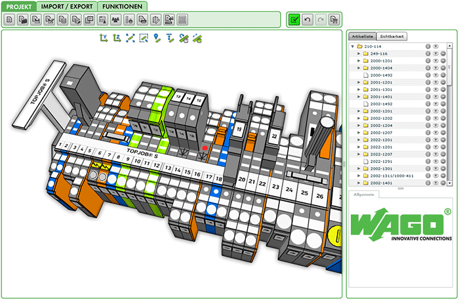
Task: Open the PROJEKT tab
Action: [19, 7]
